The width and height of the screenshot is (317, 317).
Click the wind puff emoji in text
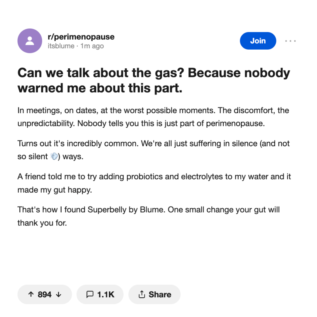(54, 156)
